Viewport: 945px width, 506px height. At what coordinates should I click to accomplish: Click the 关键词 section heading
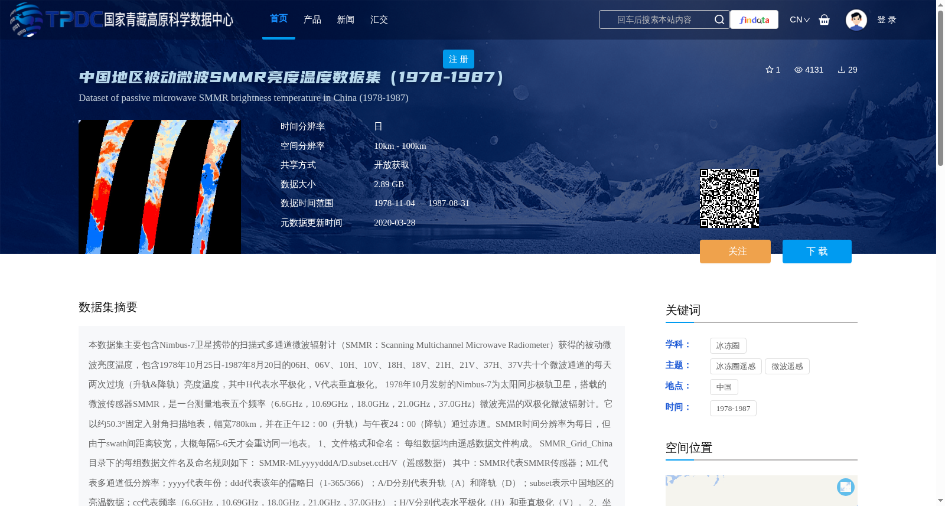(683, 310)
